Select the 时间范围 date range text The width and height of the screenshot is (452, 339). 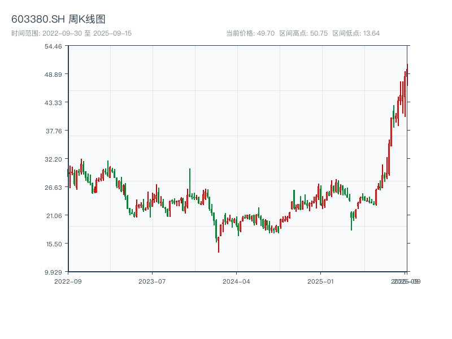71,33
